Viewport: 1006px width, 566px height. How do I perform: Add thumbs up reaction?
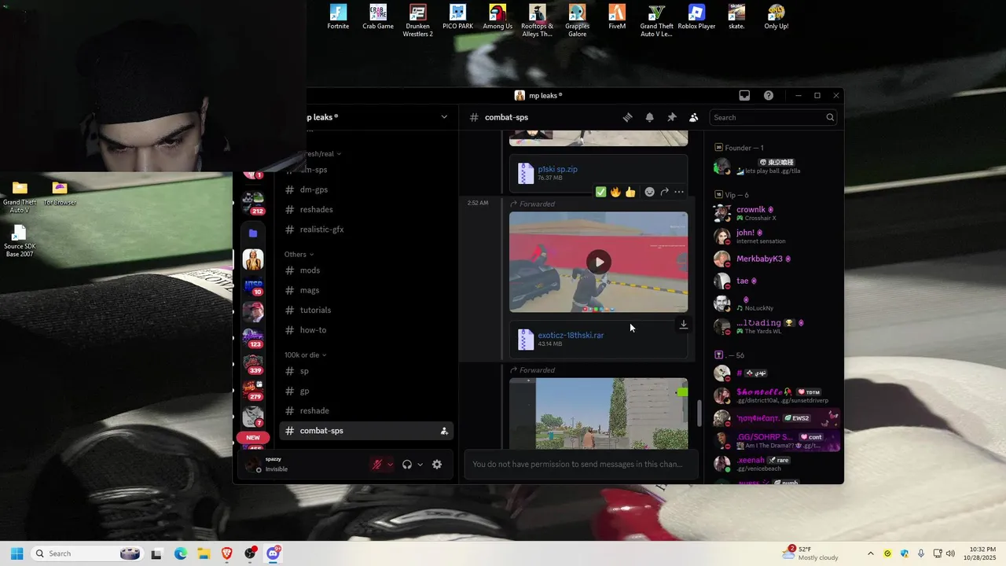[630, 192]
